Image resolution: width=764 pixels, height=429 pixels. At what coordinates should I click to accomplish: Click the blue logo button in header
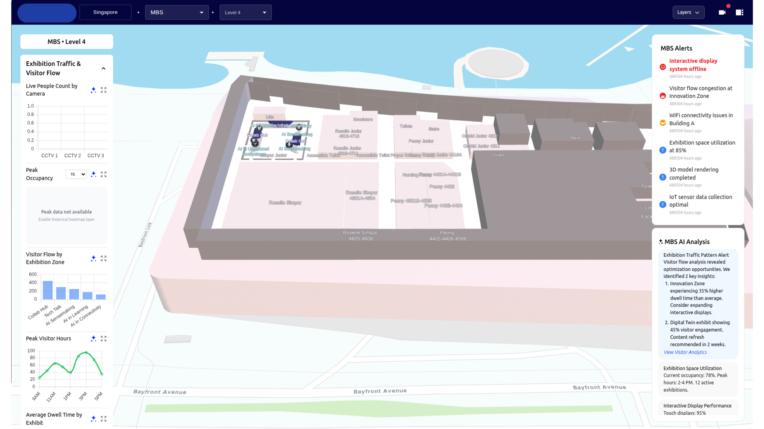click(x=47, y=13)
